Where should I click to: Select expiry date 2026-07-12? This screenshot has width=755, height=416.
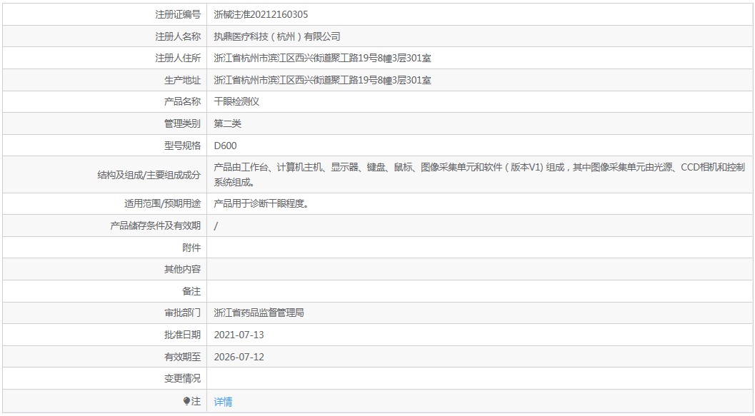[x=239, y=357]
